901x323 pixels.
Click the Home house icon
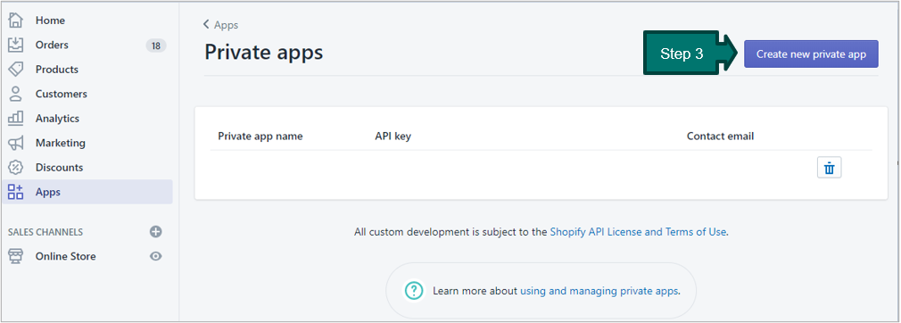pyautogui.click(x=15, y=21)
